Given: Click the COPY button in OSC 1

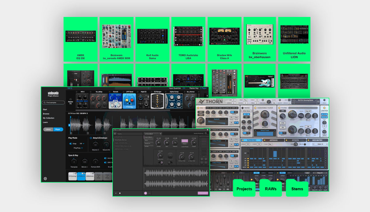Looking at the screenshot, I should tap(201, 112).
